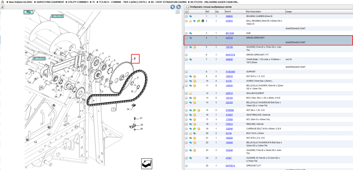Open part number 47363485 link
This screenshot has width=353, height=170.
(x=230, y=72)
